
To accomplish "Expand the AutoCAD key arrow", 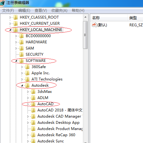I will 28,104.
